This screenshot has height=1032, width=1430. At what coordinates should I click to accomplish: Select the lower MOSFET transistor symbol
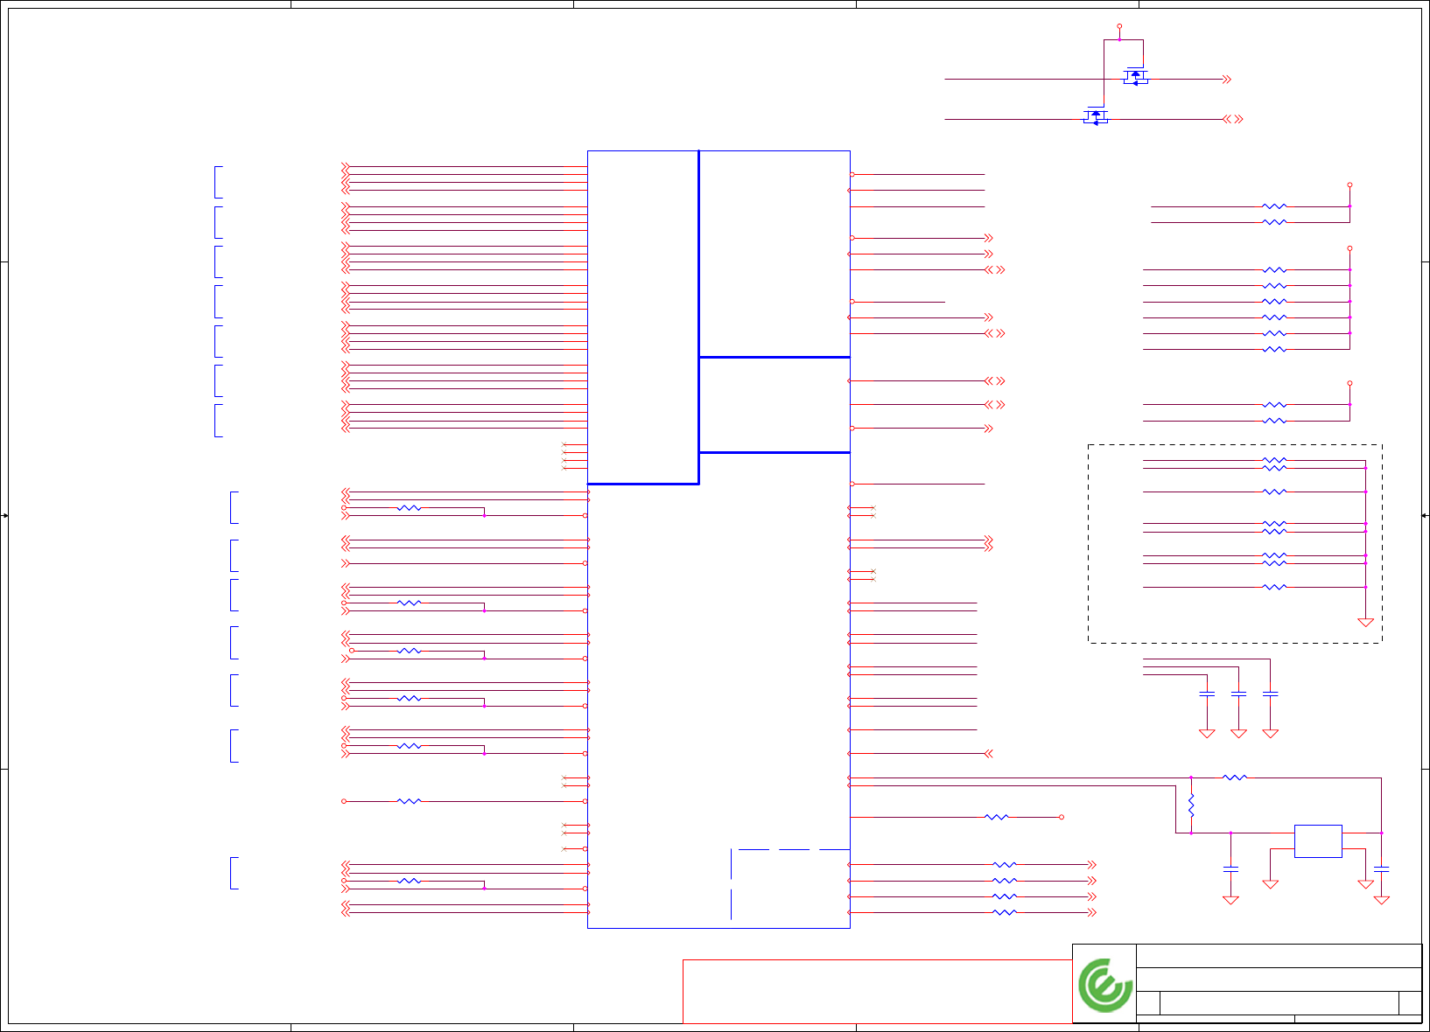pyautogui.click(x=1096, y=116)
